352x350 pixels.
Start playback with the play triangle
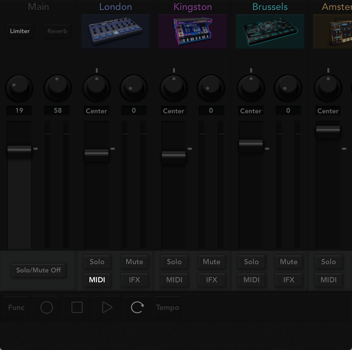107,307
